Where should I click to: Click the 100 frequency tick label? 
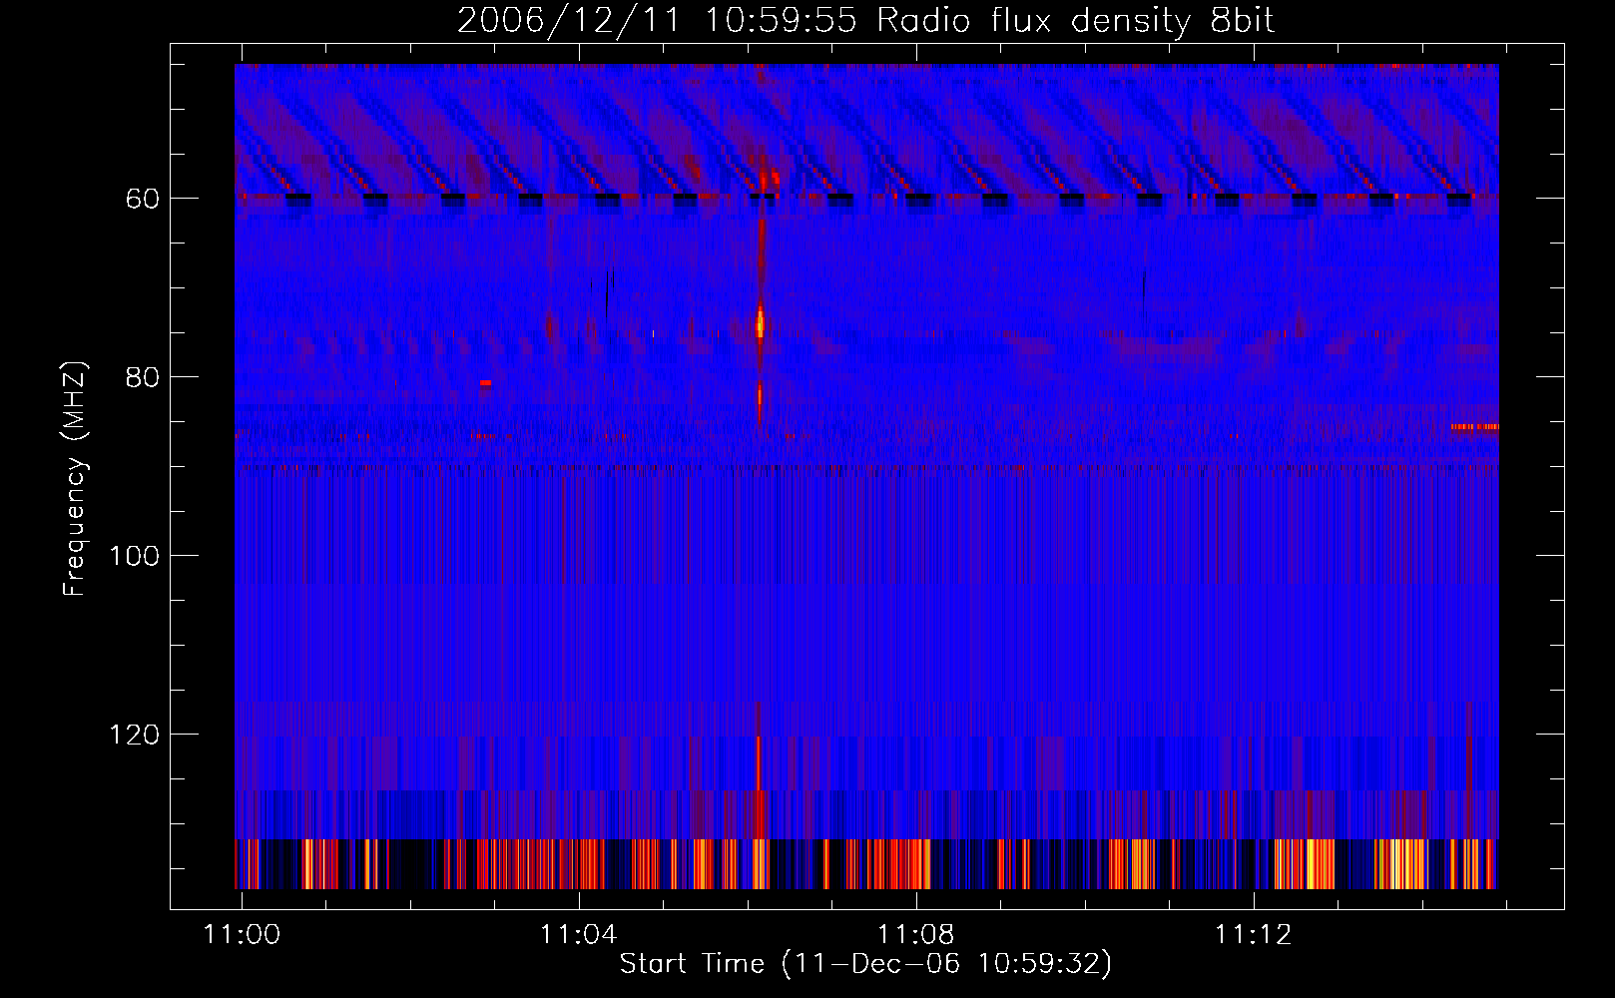coord(134,556)
